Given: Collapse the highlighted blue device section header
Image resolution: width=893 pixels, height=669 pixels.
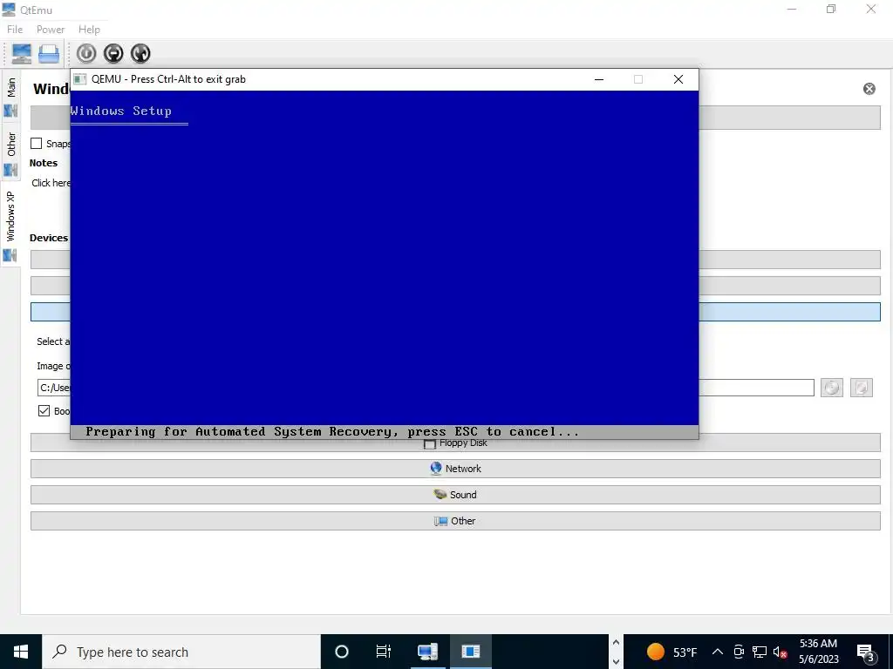Looking at the screenshot, I should tap(789, 312).
